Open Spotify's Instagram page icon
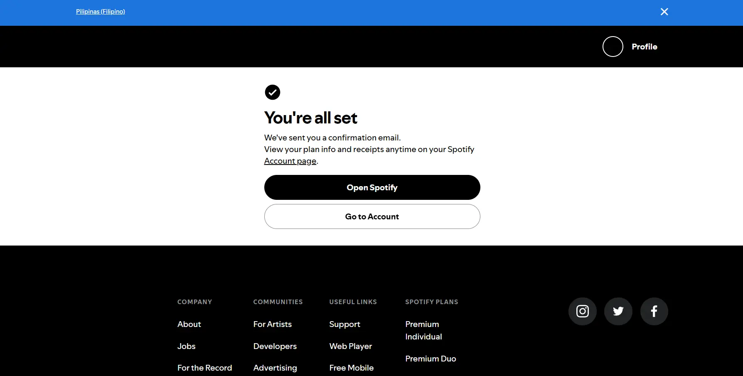The width and height of the screenshot is (743, 376). point(582,311)
